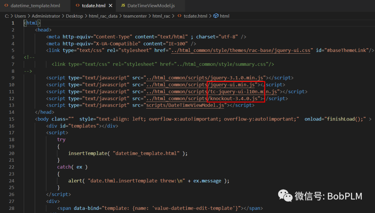Click line number 28 in the gutter
The image size is (375, 213).
tap(11, 208)
